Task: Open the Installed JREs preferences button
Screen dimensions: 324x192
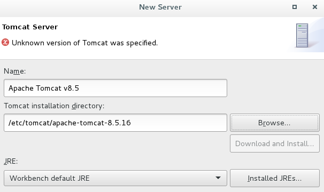Action: [x=275, y=178]
